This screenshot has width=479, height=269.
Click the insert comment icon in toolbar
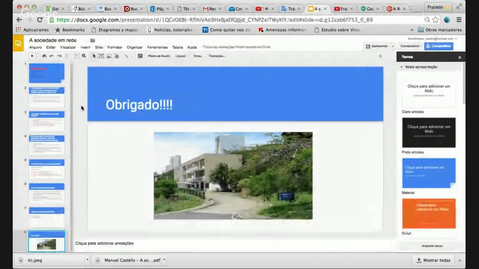click(140, 56)
